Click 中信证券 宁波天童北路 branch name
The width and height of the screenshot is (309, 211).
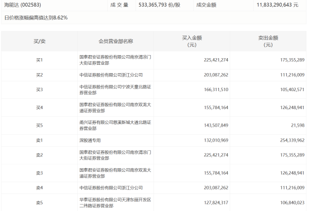(x=115, y=90)
